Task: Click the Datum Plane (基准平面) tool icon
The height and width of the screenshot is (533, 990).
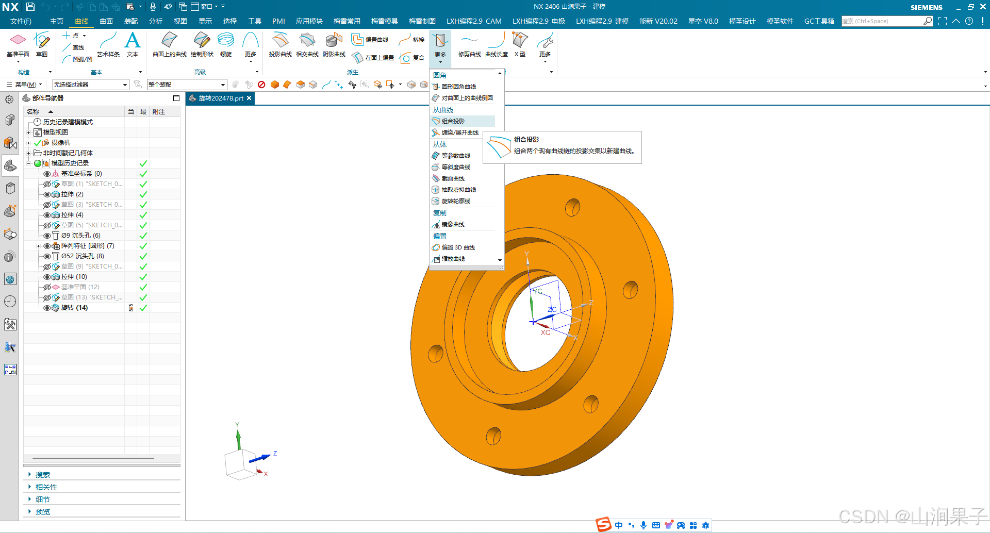Action: (18, 40)
